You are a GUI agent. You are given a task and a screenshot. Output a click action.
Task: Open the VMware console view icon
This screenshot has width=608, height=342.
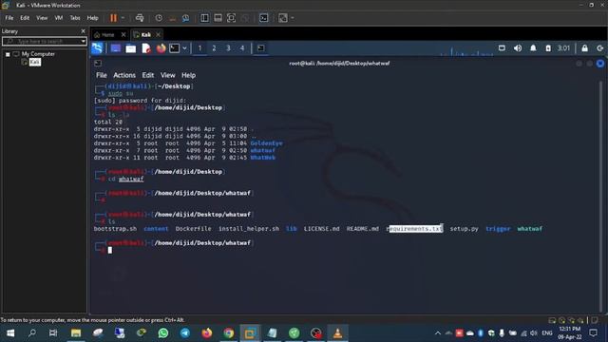(x=264, y=18)
